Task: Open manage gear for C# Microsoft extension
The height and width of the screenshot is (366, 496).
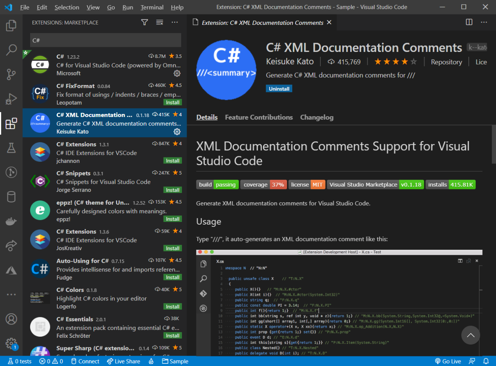Action: click(177, 73)
